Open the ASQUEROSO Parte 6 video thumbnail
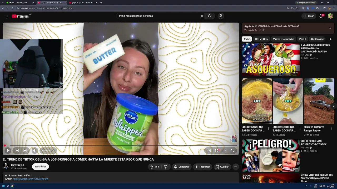This screenshot has height=189, width=337. (x=271, y=60)
